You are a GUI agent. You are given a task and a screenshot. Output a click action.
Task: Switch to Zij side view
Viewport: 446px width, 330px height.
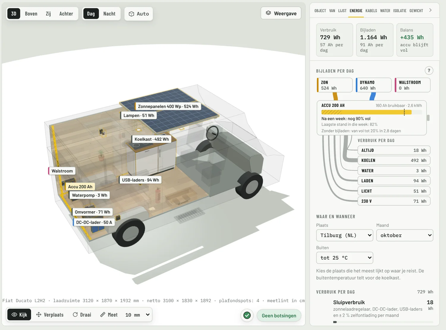(48, 14)
